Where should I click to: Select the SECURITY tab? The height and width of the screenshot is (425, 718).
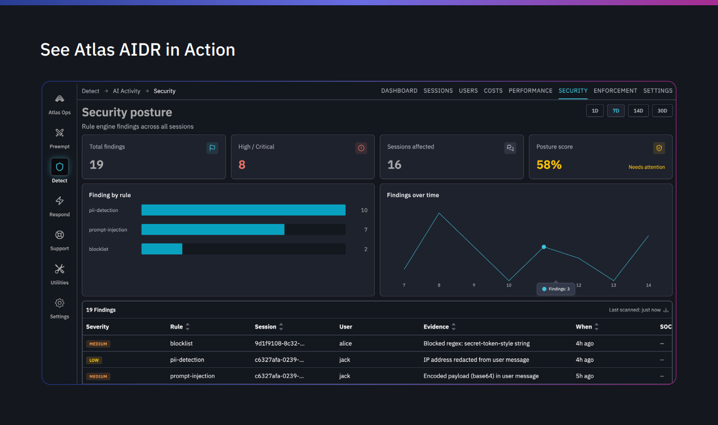pos(573,91)
